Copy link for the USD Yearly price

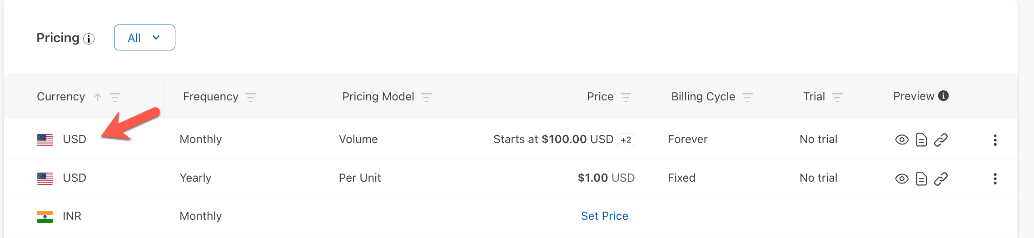941,179
